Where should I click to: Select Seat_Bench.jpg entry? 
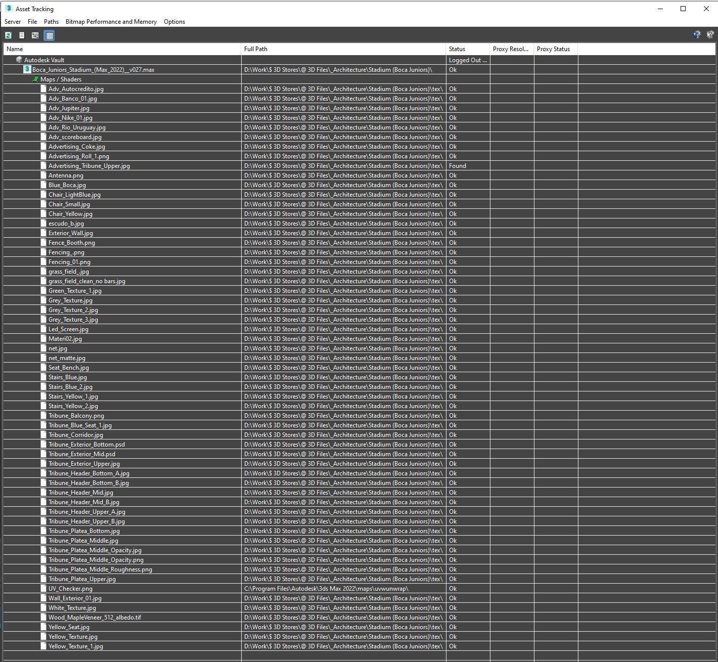[69, 367]
